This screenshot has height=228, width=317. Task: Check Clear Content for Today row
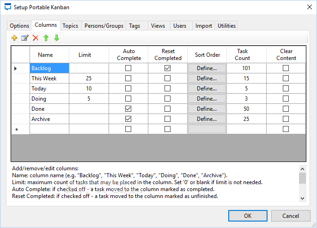(x=286, y=89)
